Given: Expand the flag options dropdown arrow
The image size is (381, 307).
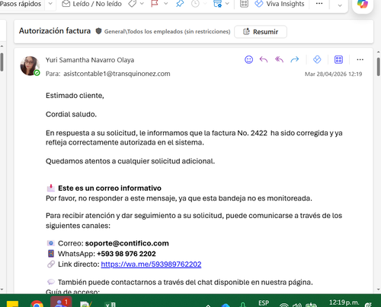Looking at the screenshot, I should [166, 4].
